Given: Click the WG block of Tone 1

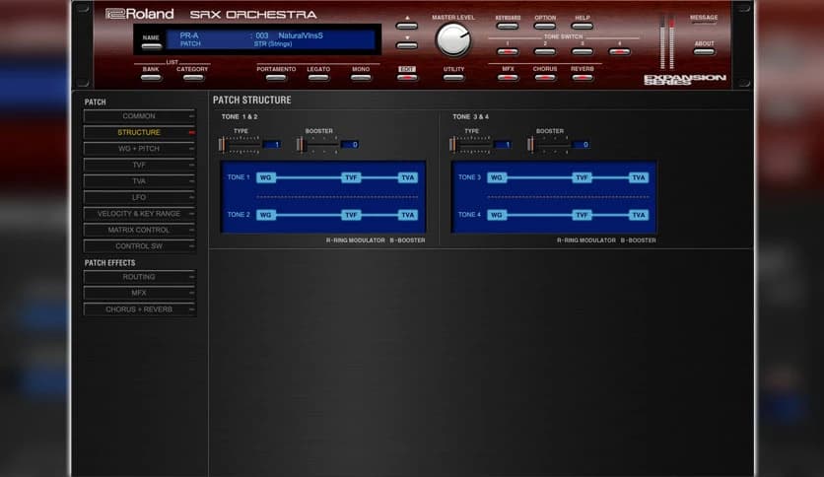Looking at the screenshot, I should tap(266, 177).
